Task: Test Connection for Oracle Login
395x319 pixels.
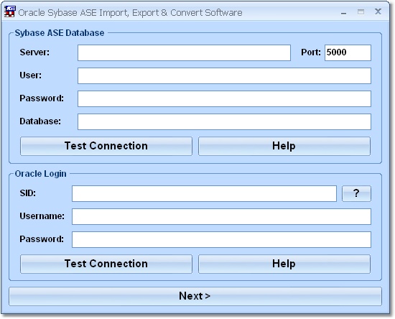Action: pyautogui.click(x=106, y=264)
